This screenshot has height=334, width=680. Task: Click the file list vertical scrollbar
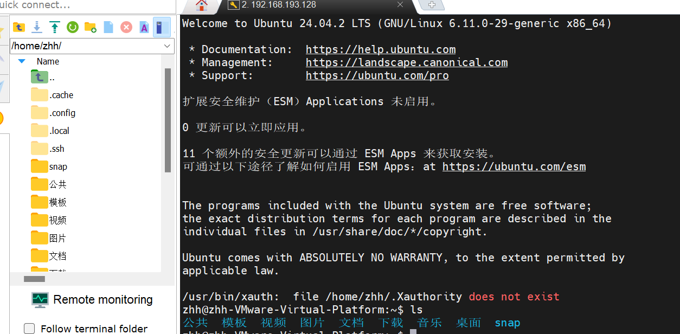(x=168, y=119)
